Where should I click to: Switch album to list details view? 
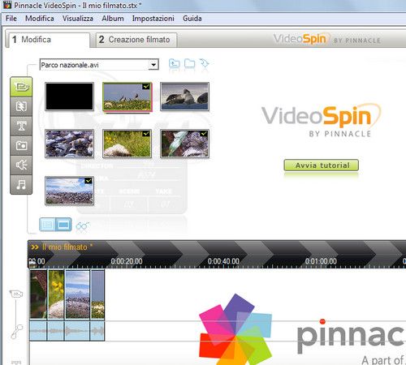48,225
